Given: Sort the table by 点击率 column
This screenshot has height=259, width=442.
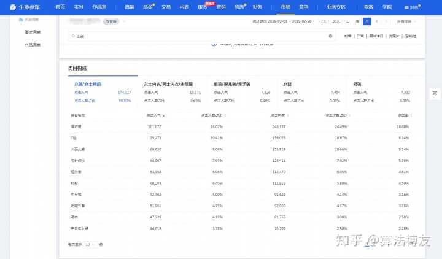Looking at the screenshot, I should click(x=403, y=115).
